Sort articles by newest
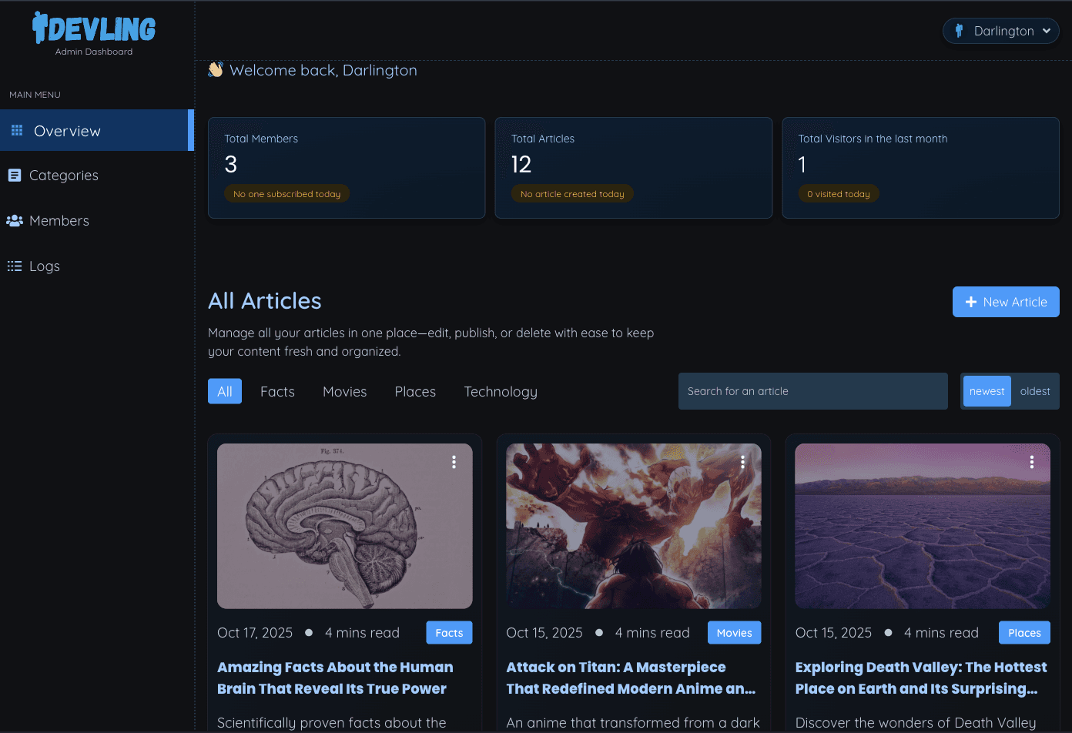 [x=987, y=391]
